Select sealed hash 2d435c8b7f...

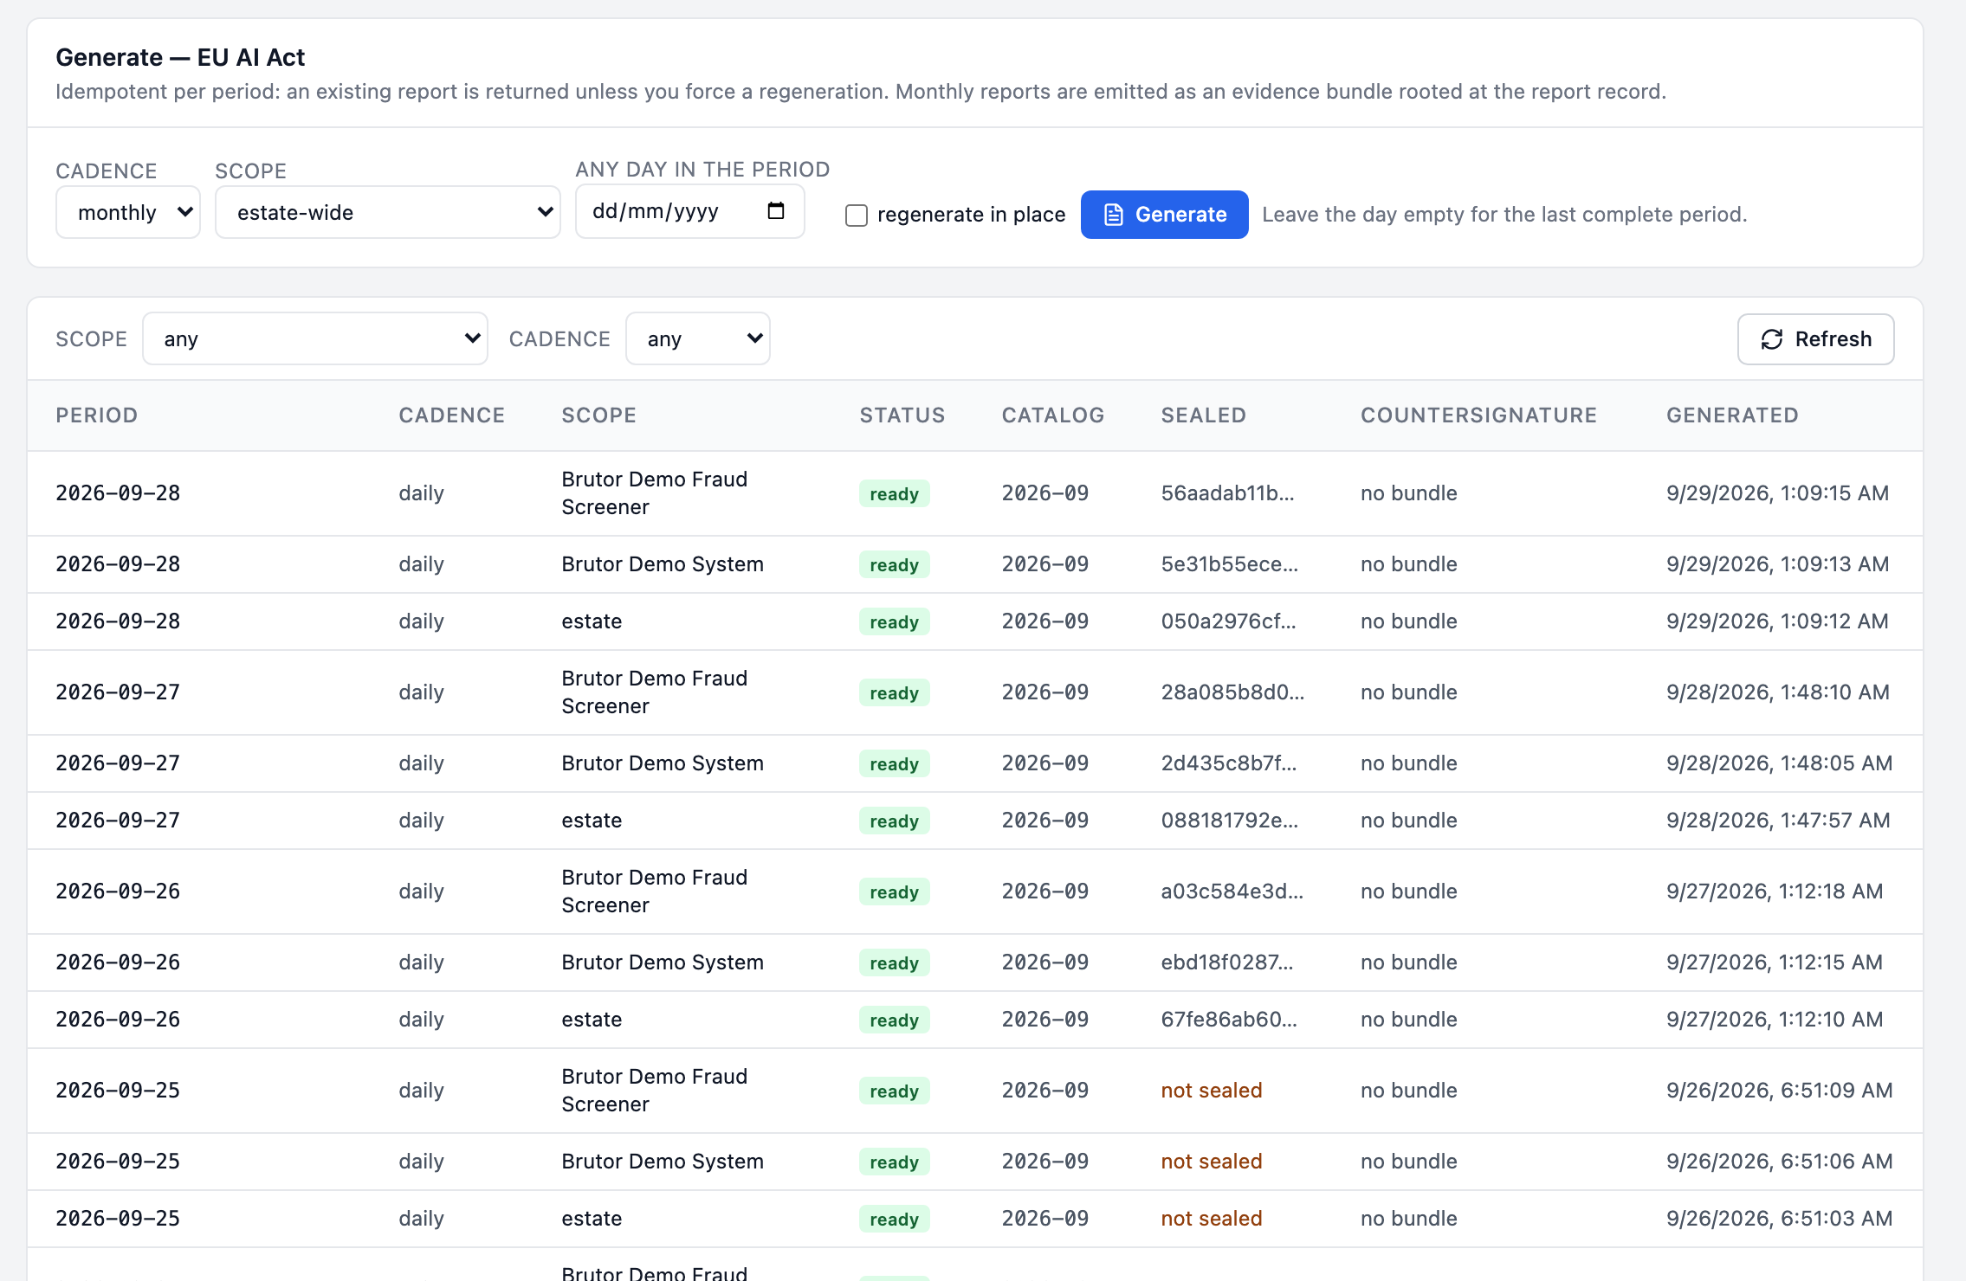tap(1229, 763)
